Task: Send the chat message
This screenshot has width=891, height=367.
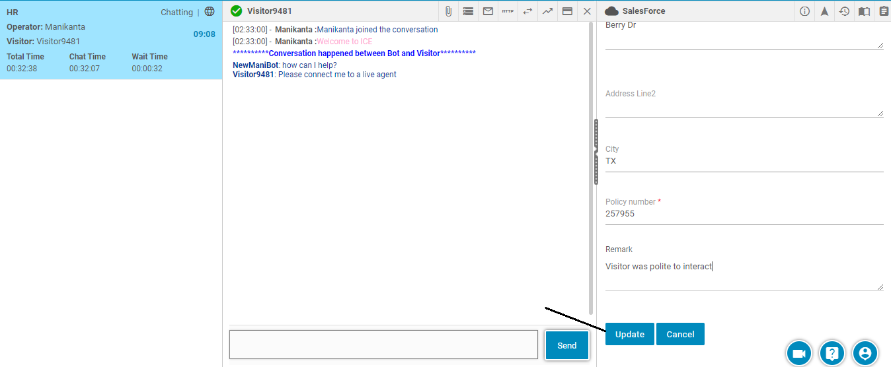Action: coord(566,345)
